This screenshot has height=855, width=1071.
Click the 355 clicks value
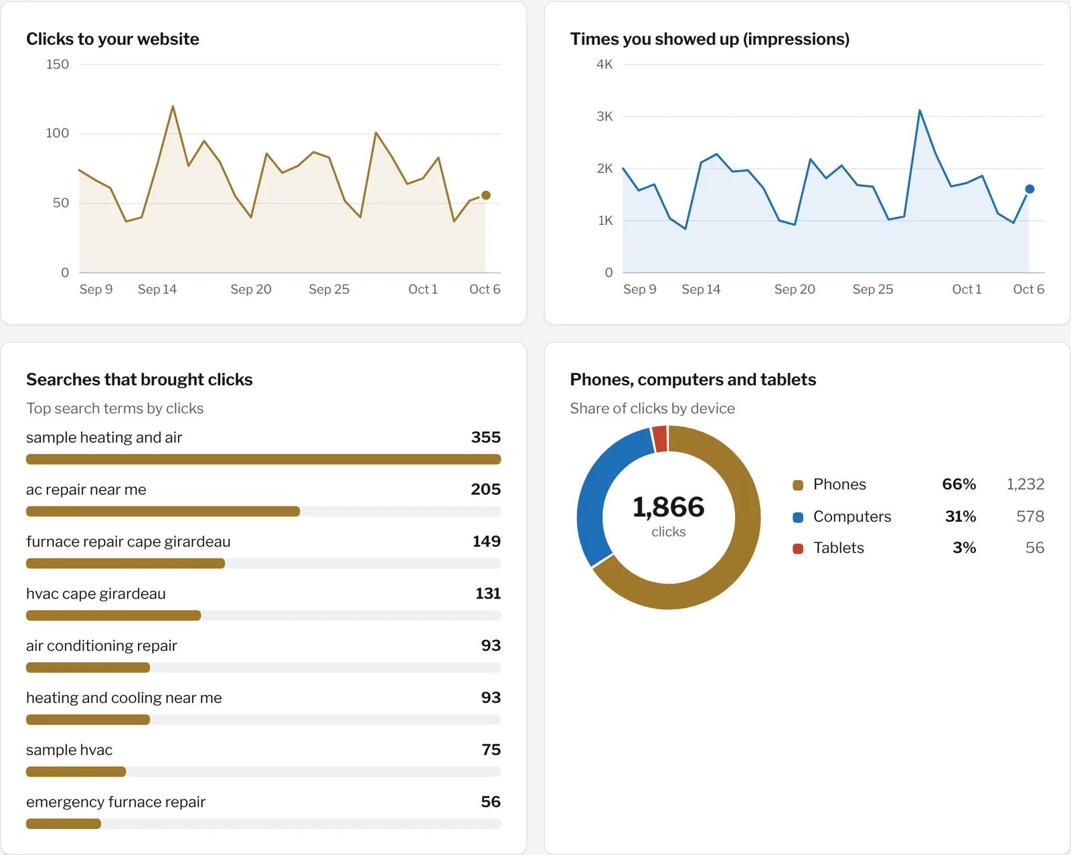pyautogui.click(x=486, y=437)
